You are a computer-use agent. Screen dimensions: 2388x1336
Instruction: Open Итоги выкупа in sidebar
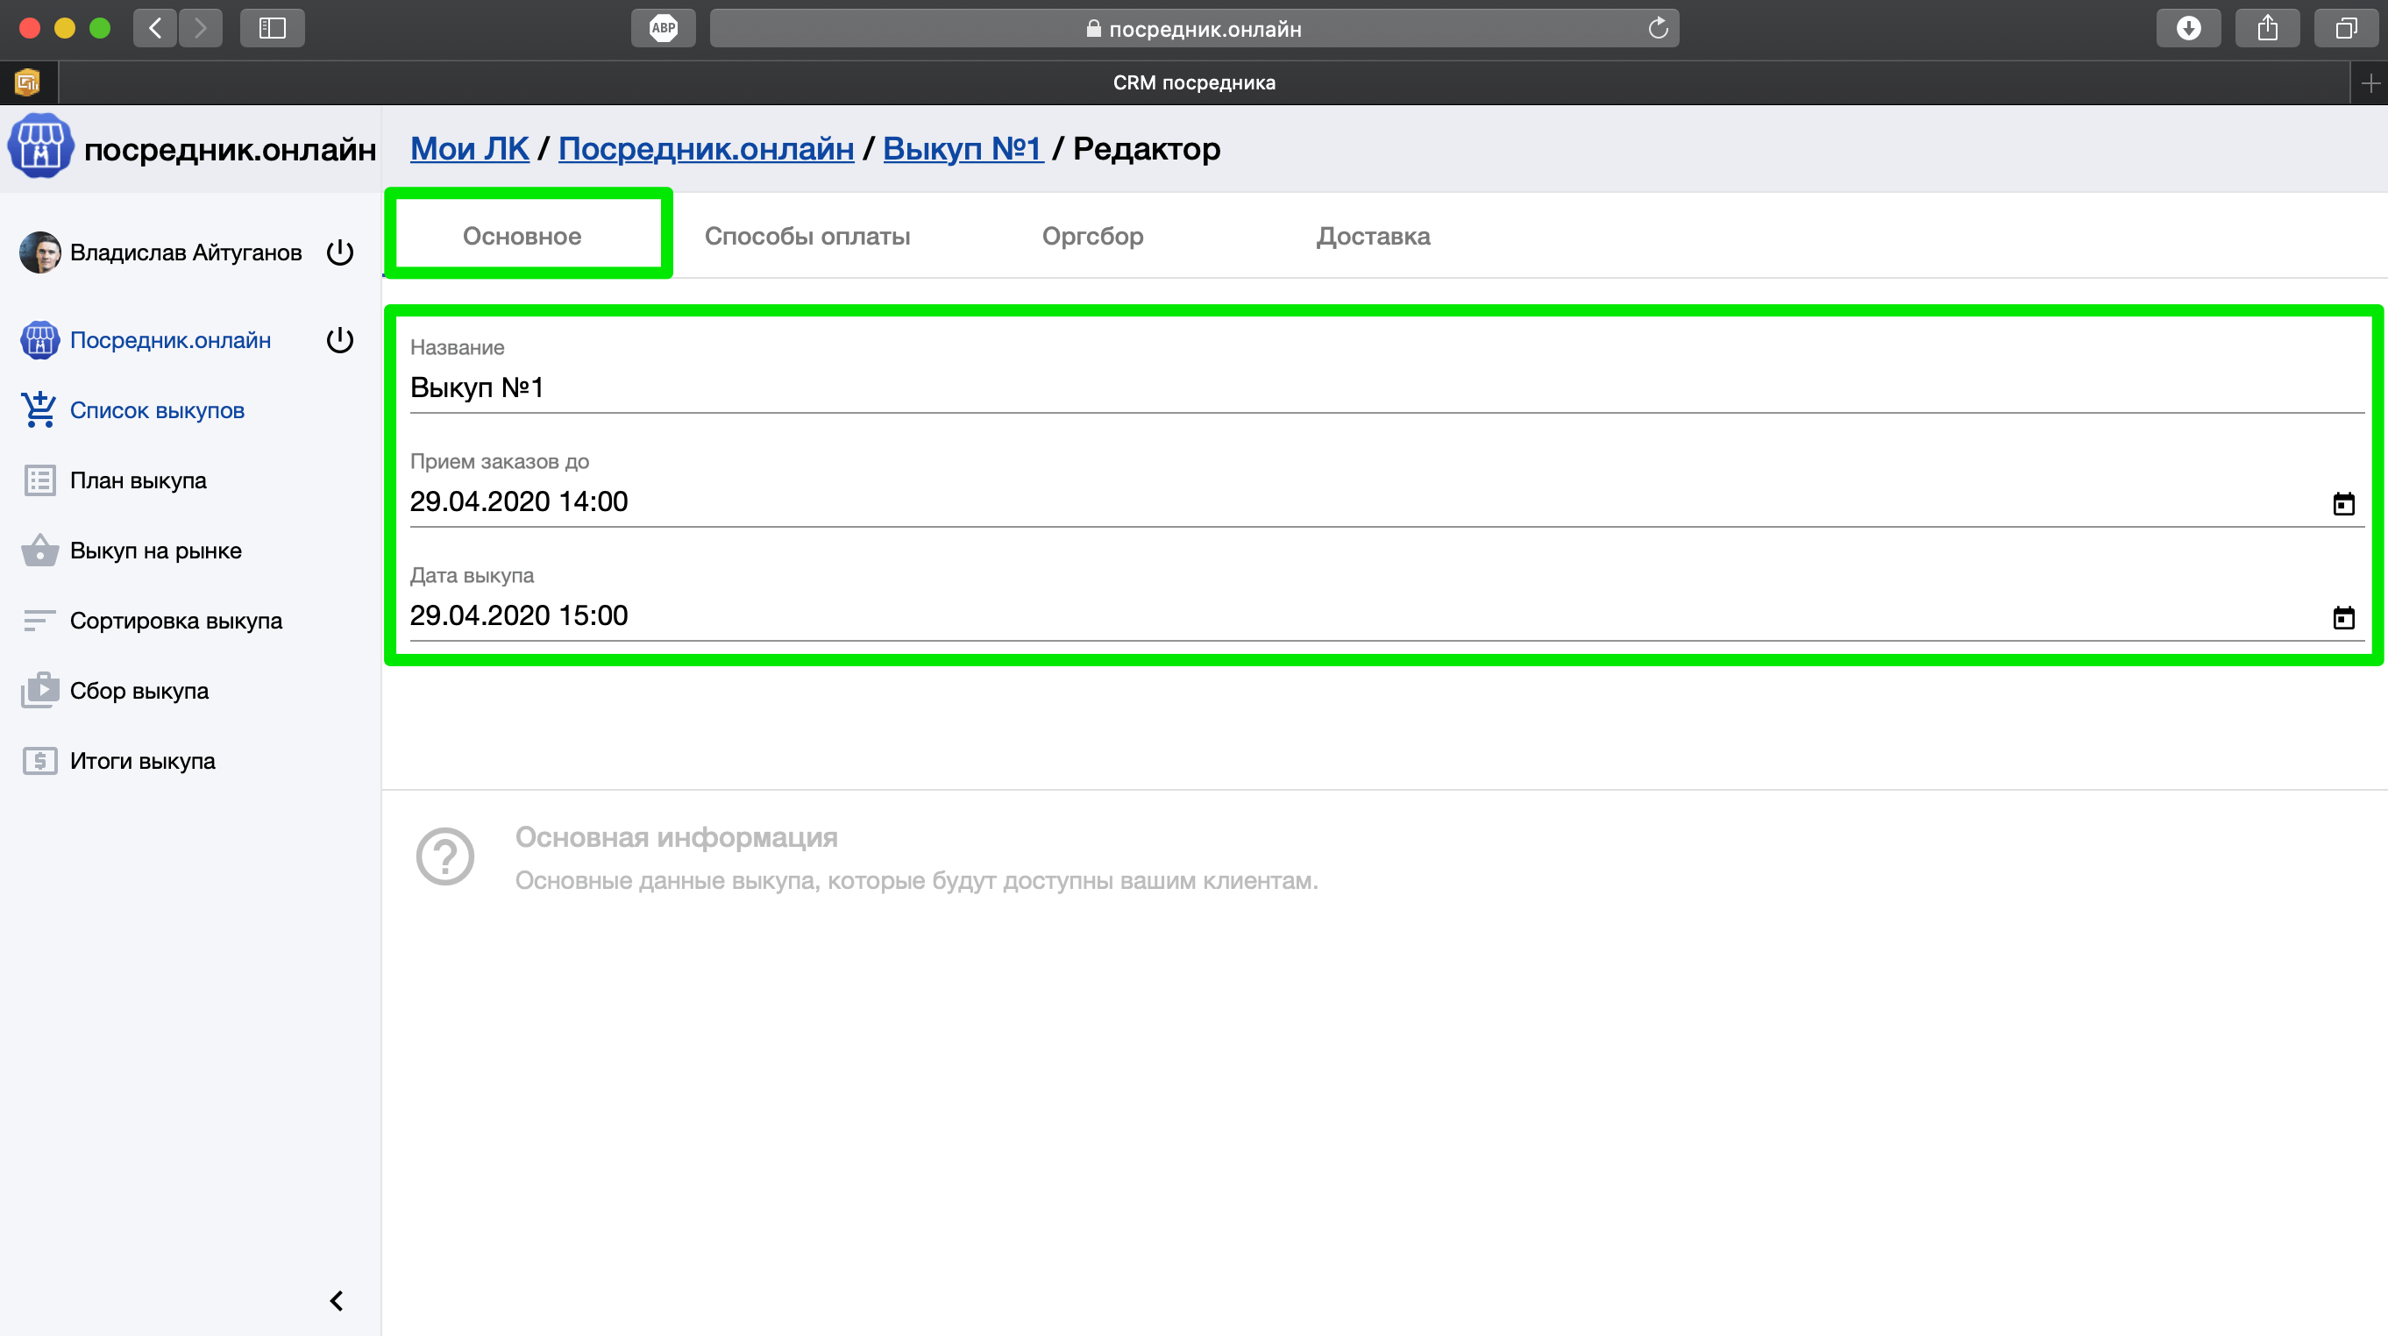click(142, 761)
